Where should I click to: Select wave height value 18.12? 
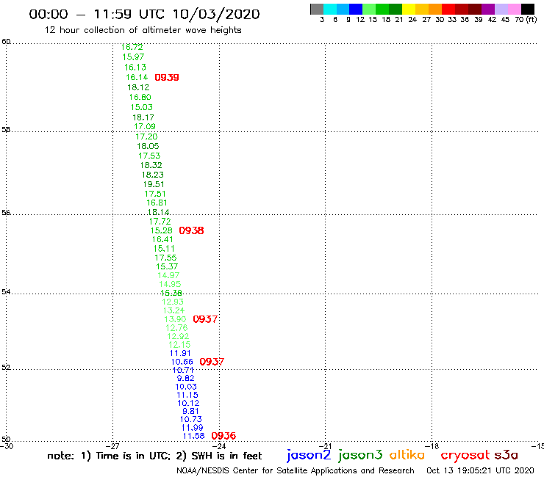138,87
